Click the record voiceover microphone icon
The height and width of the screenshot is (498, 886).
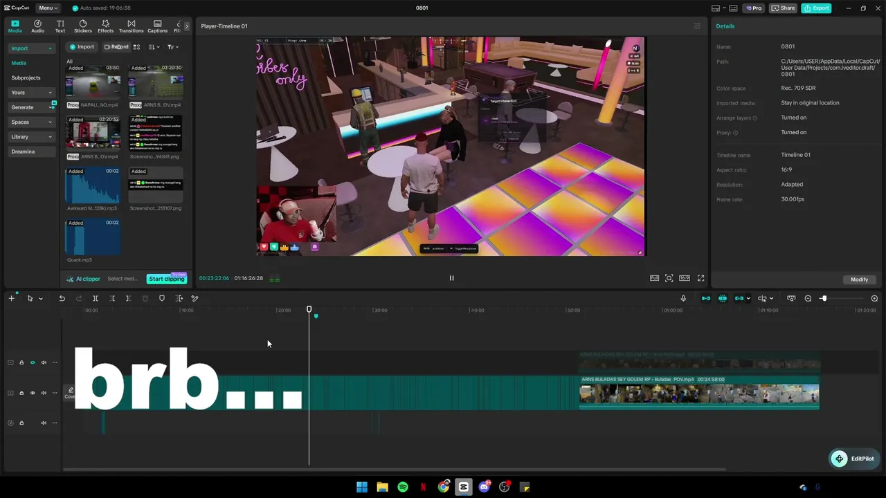pos(683,298)
